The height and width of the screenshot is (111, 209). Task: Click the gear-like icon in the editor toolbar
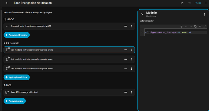181,27
